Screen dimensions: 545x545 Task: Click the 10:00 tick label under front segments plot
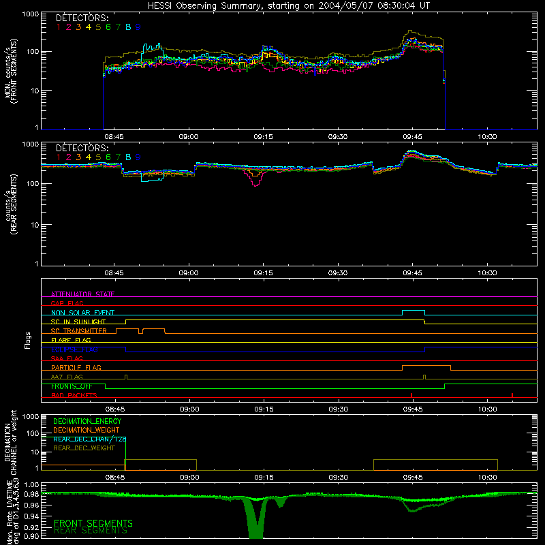click(487, 137)
